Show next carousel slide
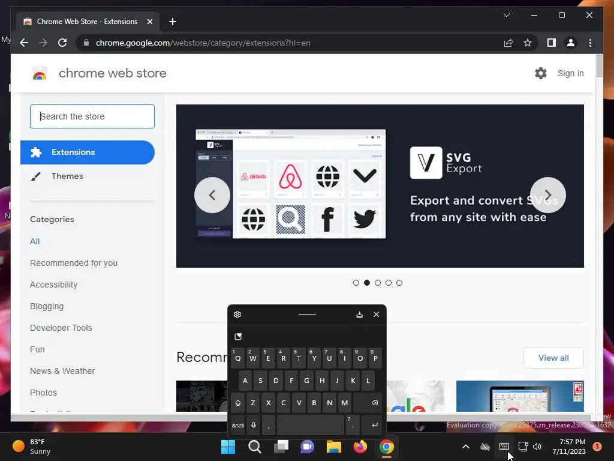Image resolution: width=614 pixels, height=461 pixels. tap(547, 195)
